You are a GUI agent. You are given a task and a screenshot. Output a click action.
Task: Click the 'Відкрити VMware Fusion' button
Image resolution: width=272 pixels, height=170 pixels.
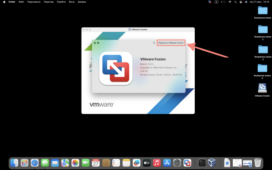[171, 43]
